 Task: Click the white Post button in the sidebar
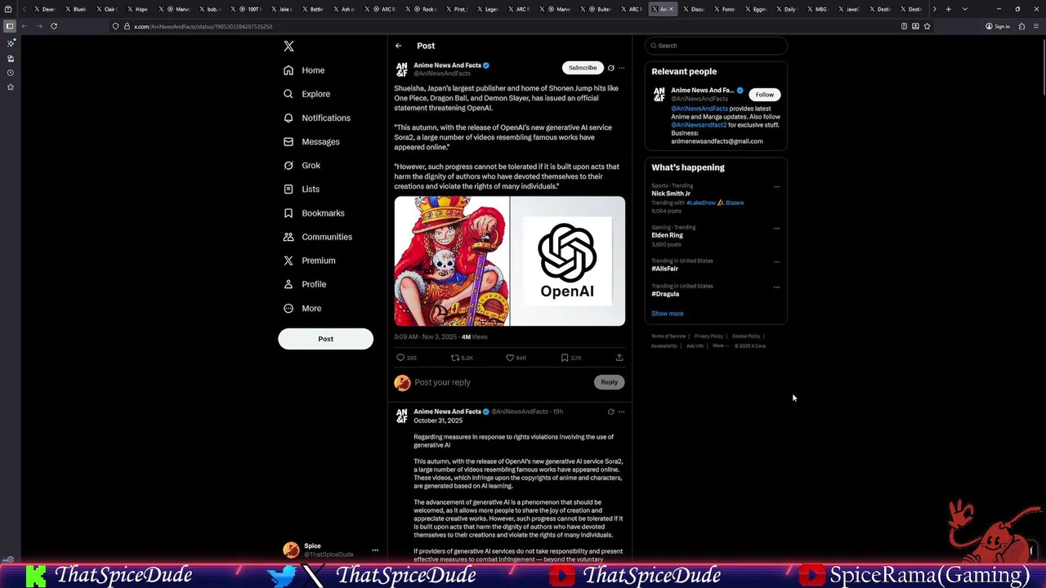(x=325, y=339)
